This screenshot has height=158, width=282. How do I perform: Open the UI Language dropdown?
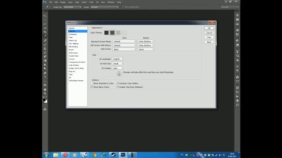[118, 59]
